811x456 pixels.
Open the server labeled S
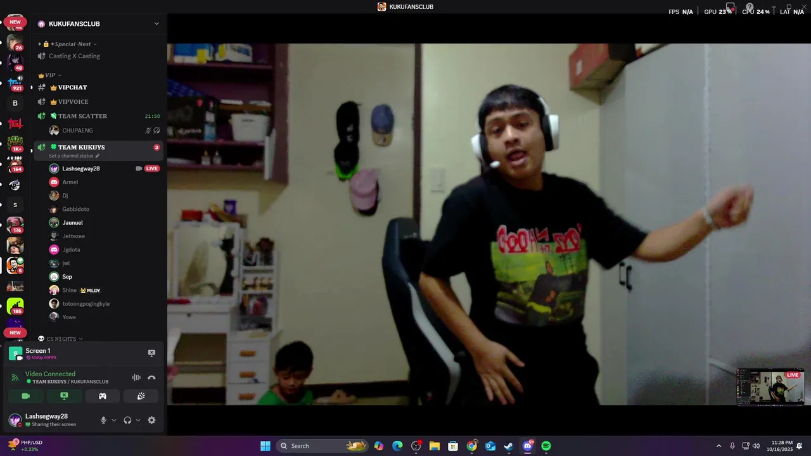pyautogui.click(x=15, y=205)
